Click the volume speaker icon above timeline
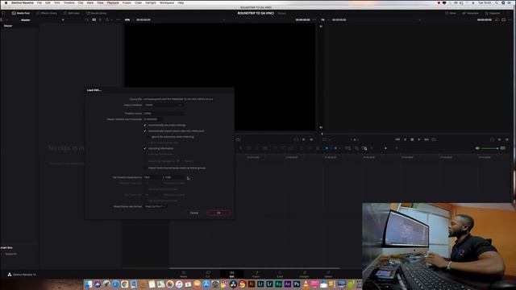The width and height of the screenshot is (516, 290). pyautogui.click(x=477, y=148)
